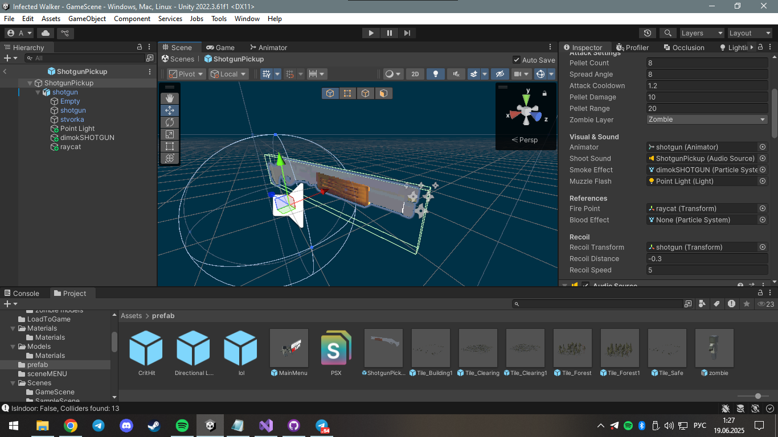Collapse the shotgun tree item in Hierarchy
The height and width of the screenshot is (437, 778).
click(x=38, y=92)
